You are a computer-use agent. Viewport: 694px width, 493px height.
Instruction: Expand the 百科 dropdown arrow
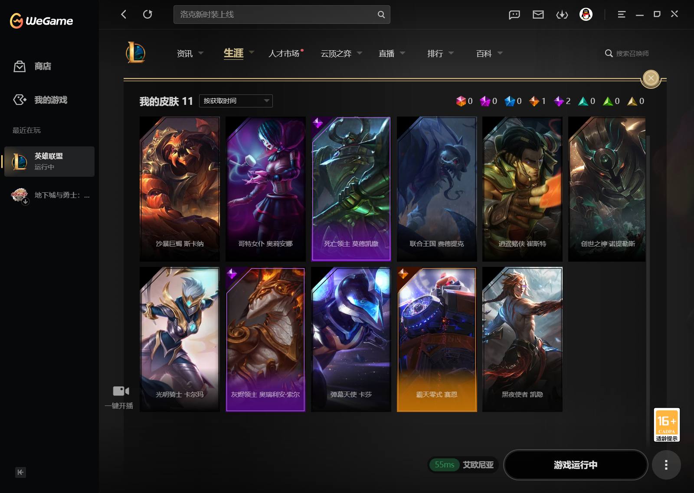(500, 53)
